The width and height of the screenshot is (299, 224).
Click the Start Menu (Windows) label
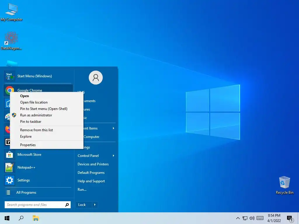click(35, 76)
